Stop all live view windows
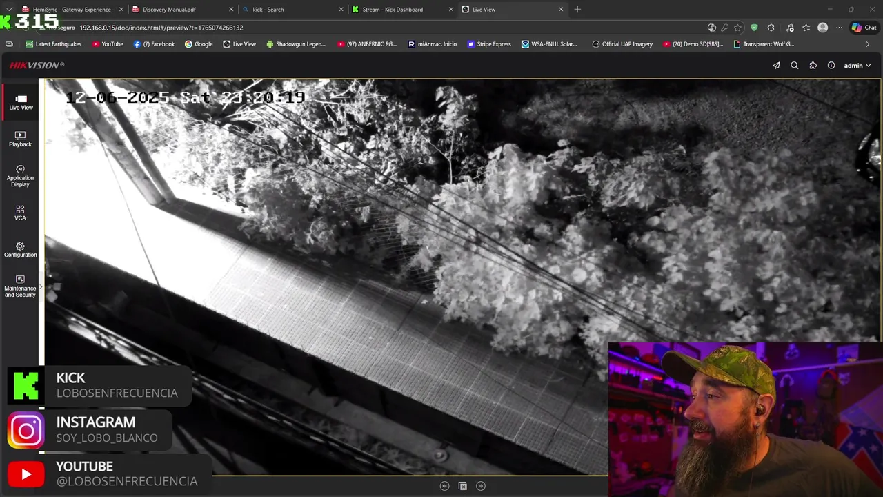 (463, 486)
